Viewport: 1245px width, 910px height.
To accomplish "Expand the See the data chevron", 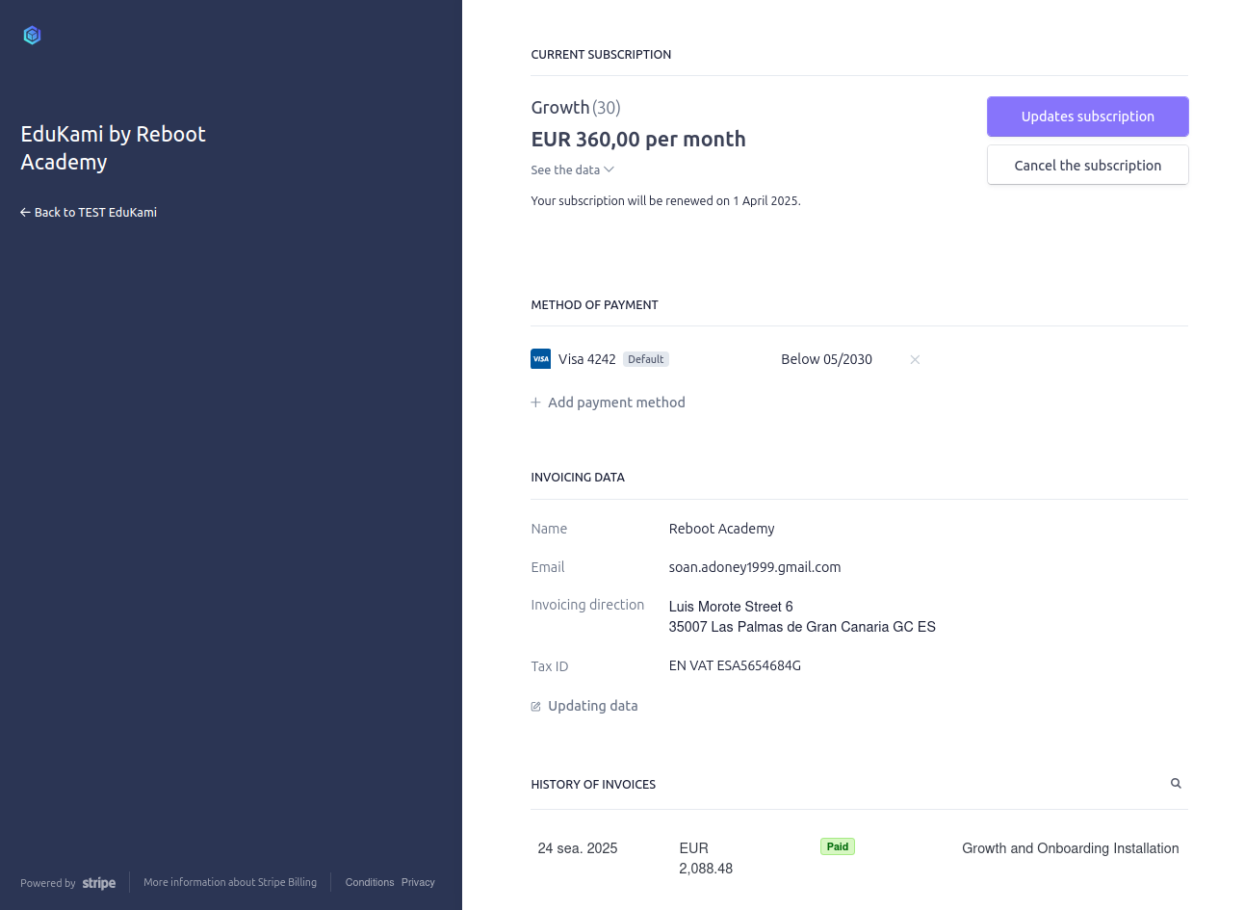I will pyautogui.click(x=609, y=169).
